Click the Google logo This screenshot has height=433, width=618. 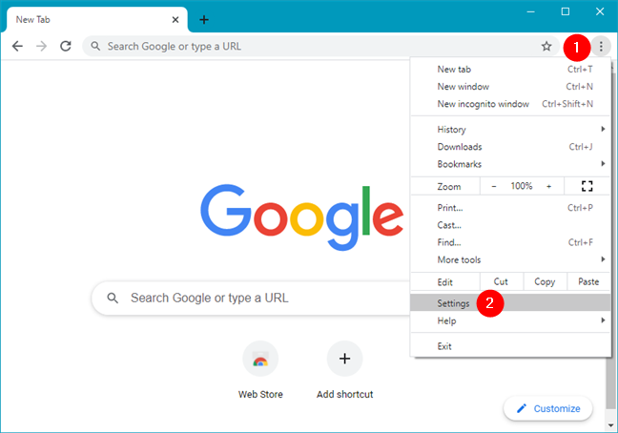(x=302, y=217)
